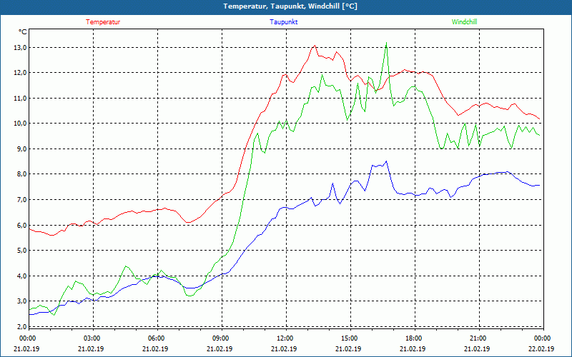
Task: Click the green Windchill legend label
Action: [464, 22]
